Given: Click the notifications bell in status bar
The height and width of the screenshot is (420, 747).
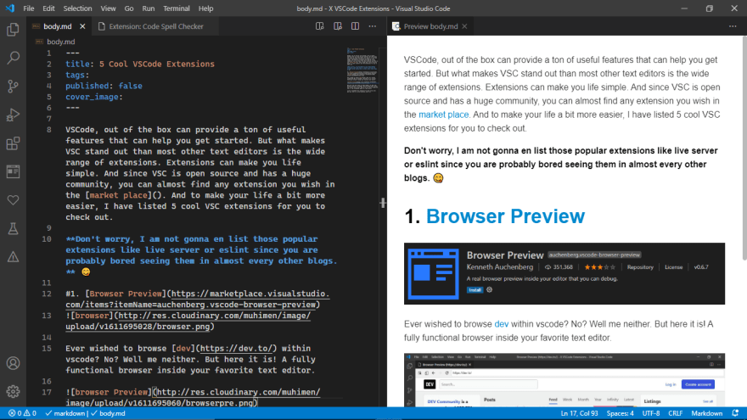Looking at the screenshot, I should [736, 413].
